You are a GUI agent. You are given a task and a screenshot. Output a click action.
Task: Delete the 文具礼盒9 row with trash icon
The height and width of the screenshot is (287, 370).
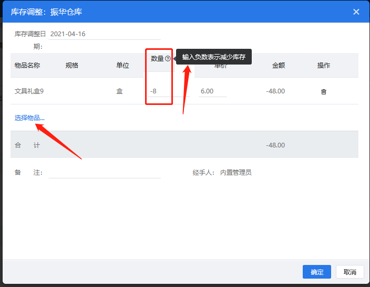[324, 92]
